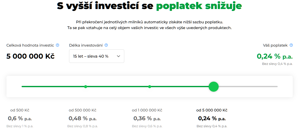
Task: Click info icon next to Váš poplatek
Action: point(291,45)
